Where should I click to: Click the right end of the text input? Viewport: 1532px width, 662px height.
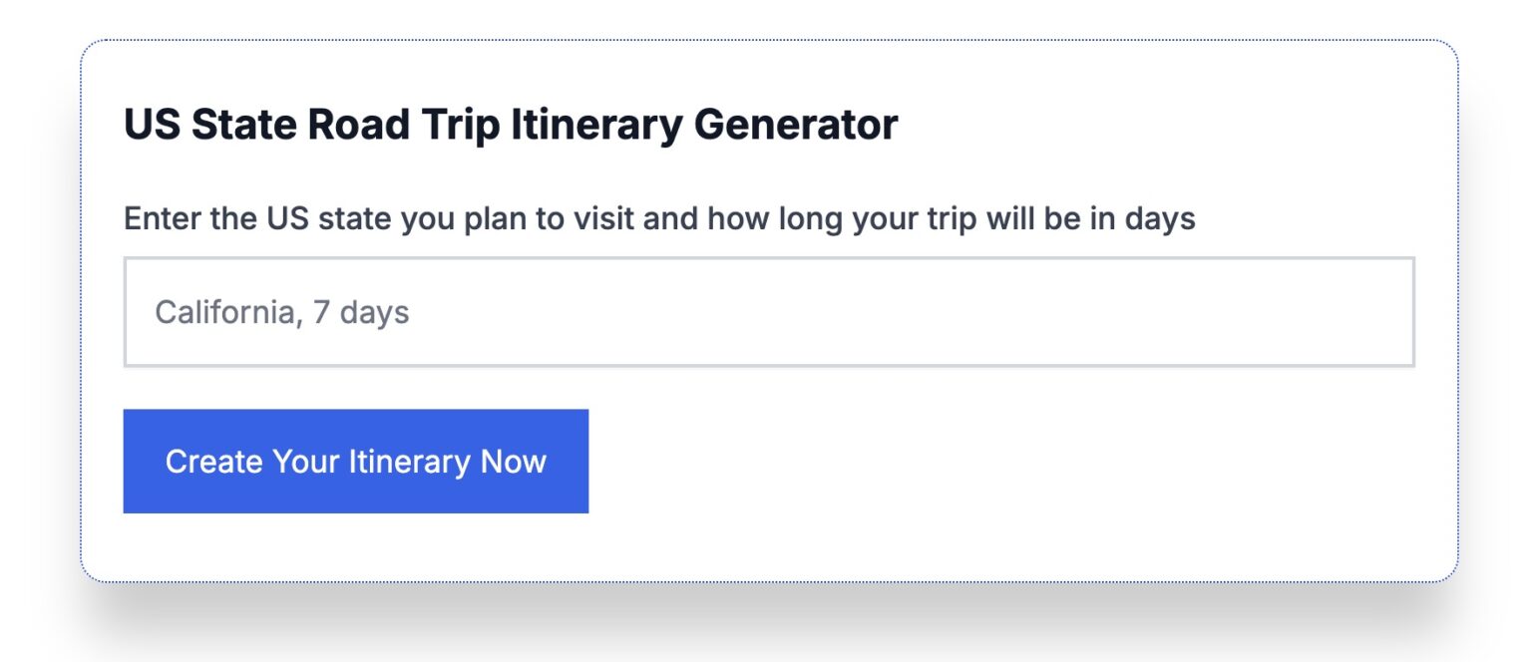(1376, 312)
